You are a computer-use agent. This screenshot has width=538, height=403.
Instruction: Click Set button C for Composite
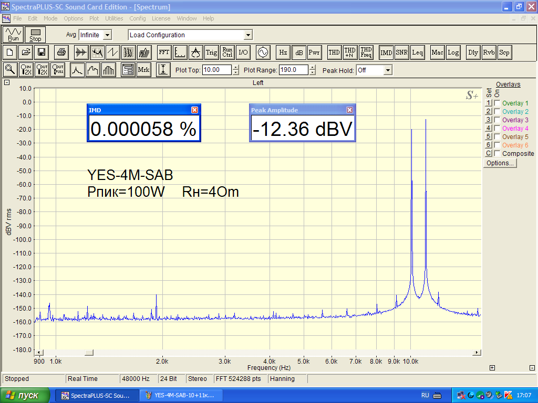(x=489, y=153)
